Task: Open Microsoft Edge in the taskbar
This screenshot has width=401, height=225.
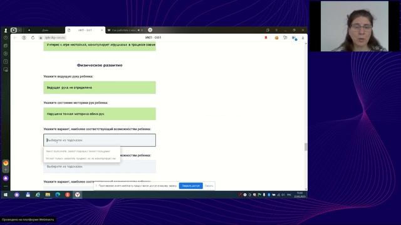Action: [x=58, y=194]
